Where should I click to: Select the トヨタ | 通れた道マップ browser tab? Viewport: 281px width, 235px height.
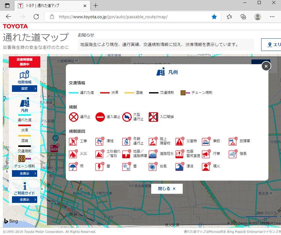tap(52, 6)
